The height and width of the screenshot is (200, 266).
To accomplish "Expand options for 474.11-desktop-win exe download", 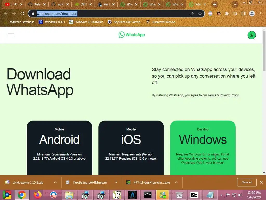I will click(176, 182).
